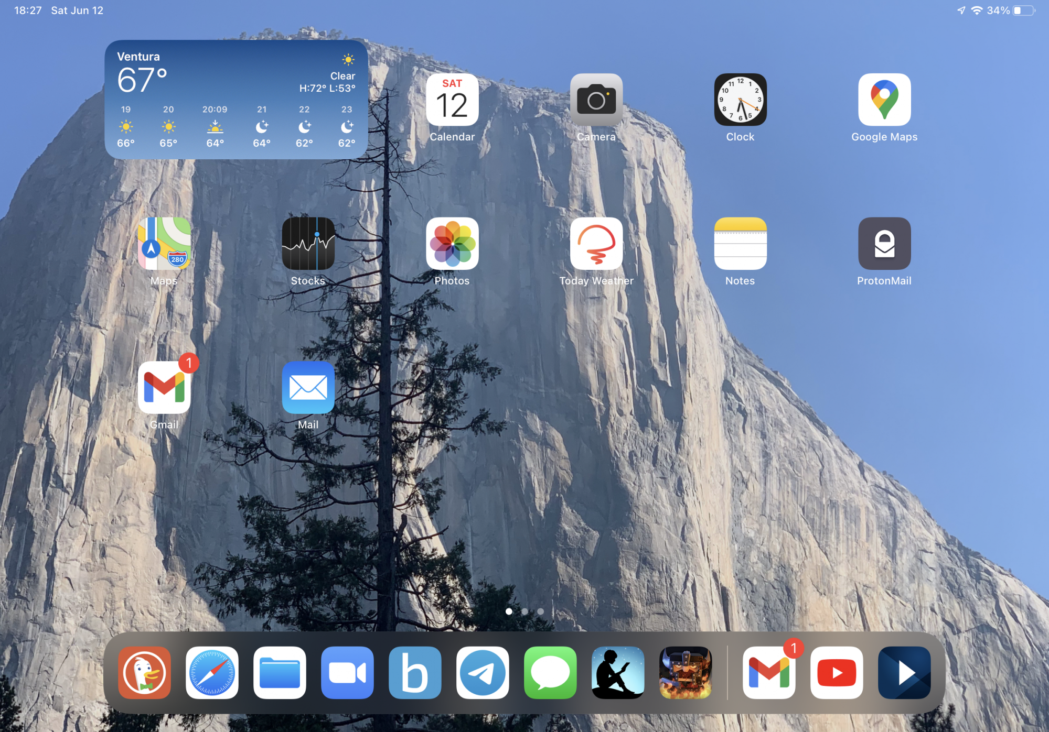Tap the home screen page dots
The width and height of the screenshot is (1049, 732).
click(x=524, y=611)
